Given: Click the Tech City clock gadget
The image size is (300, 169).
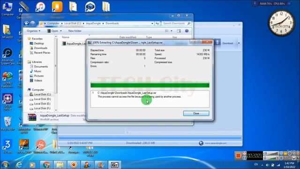Looking at the screenshot, I should click(x=281, y=23).
